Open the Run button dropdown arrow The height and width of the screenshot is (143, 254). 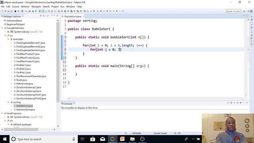(x=68, y=11)
